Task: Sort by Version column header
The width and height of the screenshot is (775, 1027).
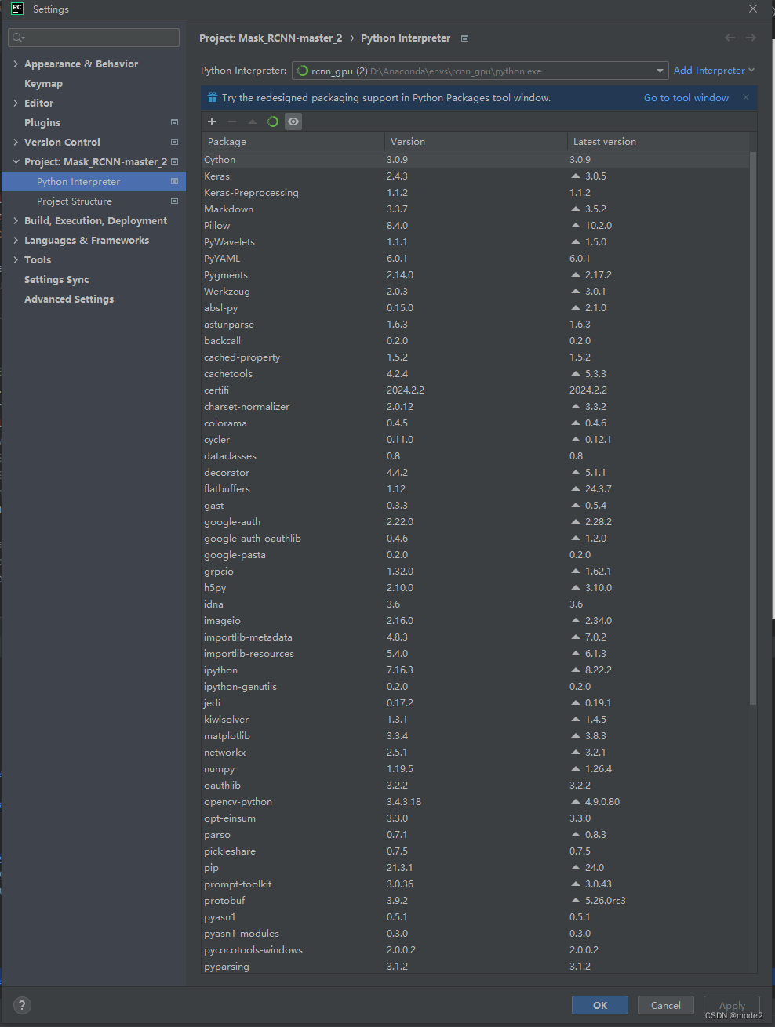Action: 475,141
